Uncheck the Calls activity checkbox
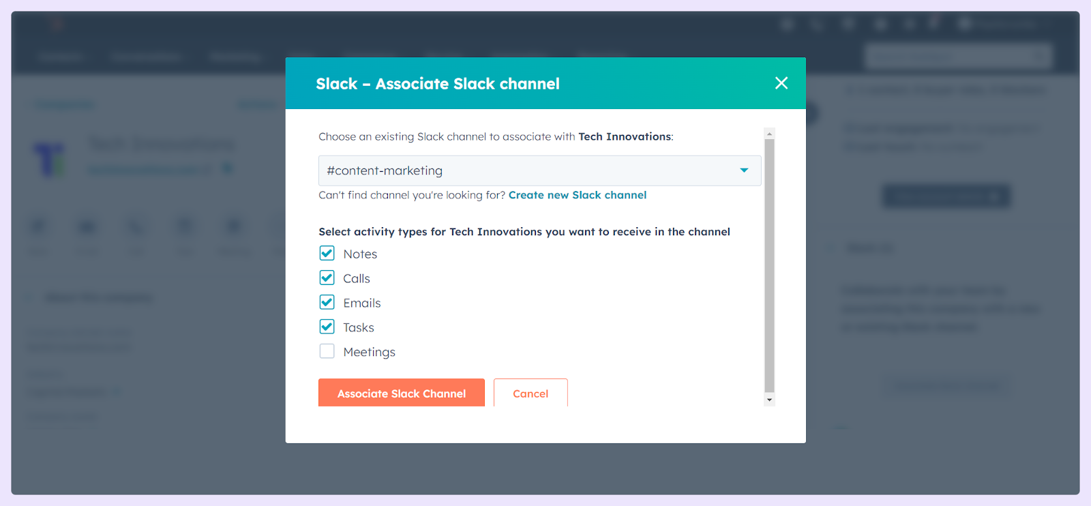The image size is (1091, 506). point(327,278)
